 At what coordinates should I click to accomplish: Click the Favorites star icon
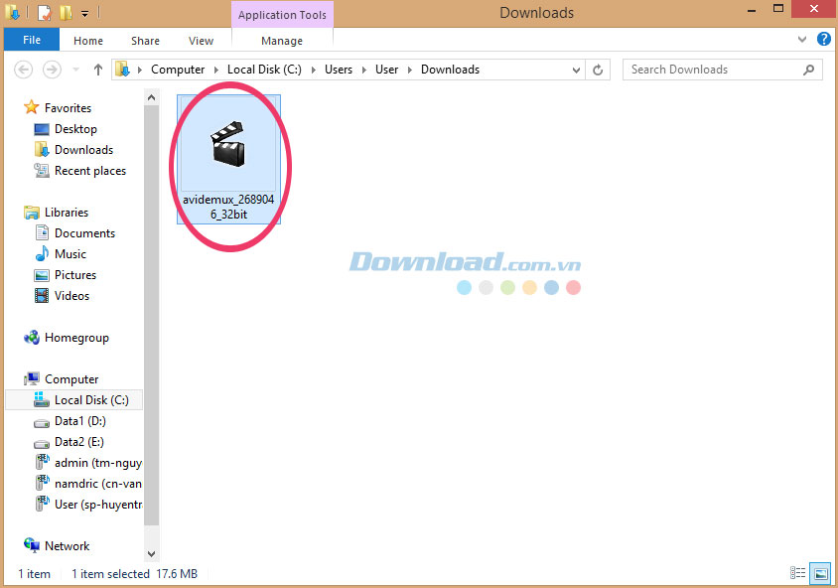(32, 107)
